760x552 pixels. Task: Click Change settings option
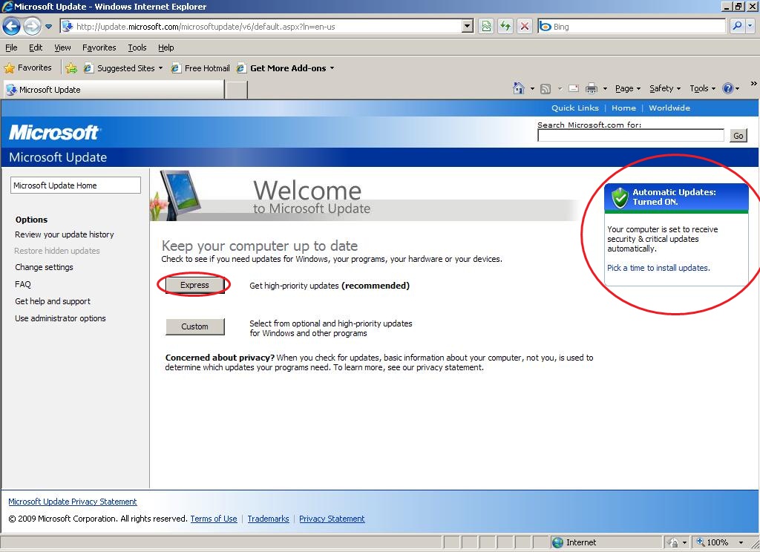coord(44,267)
